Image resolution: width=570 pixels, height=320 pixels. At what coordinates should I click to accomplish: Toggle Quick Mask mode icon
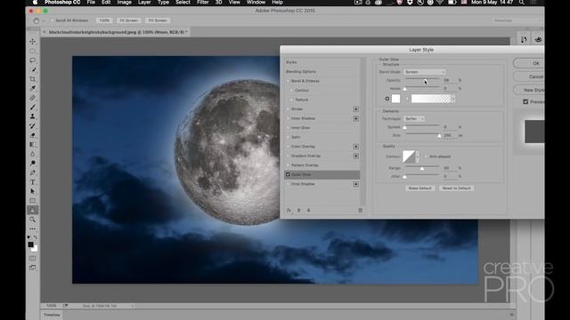[33, 259]
